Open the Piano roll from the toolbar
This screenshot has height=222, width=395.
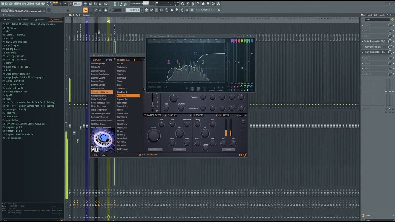(151, 10)
